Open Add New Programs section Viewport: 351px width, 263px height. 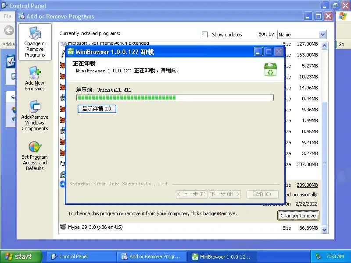(35, 79)
